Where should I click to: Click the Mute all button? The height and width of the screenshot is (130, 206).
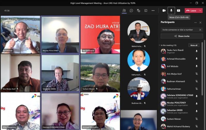pos(194,45)
